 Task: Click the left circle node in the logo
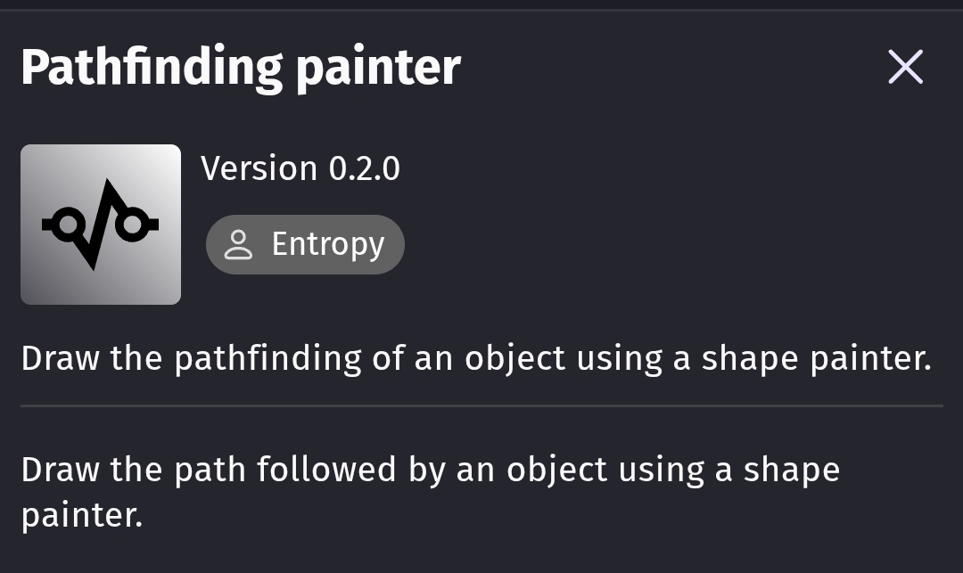click(x=67, y=225)
